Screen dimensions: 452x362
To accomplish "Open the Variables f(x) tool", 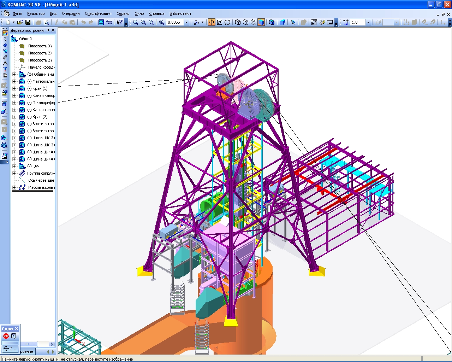I will 109,22.
